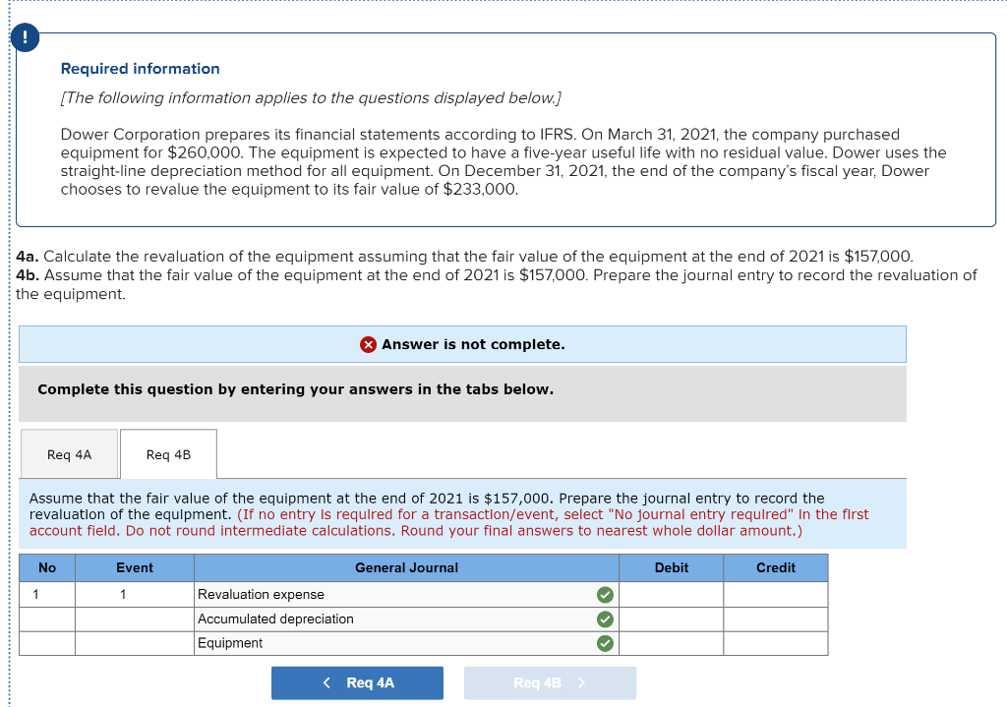This screenshot has height=707, width=1007.
Task: Click the left chevron on Req 4A button
Action: click(x=326, y=682)
